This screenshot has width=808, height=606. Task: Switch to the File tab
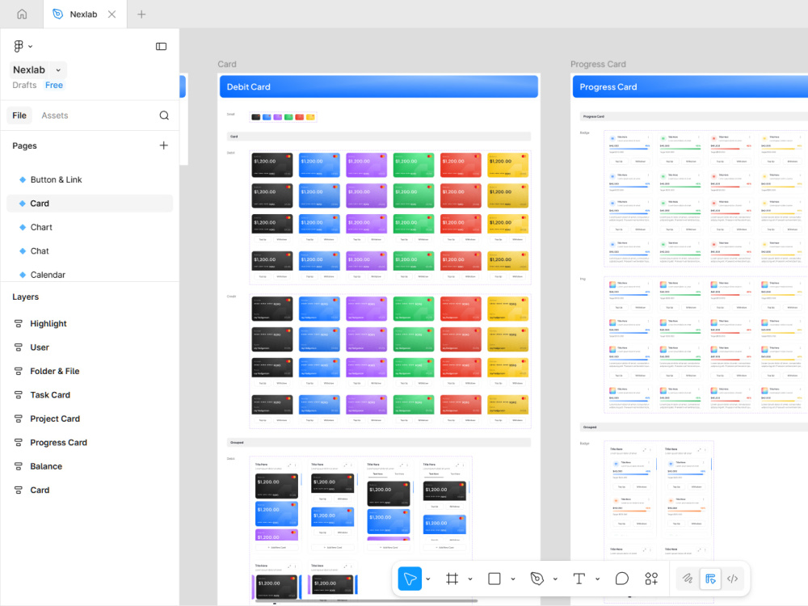tap(19, 116)
